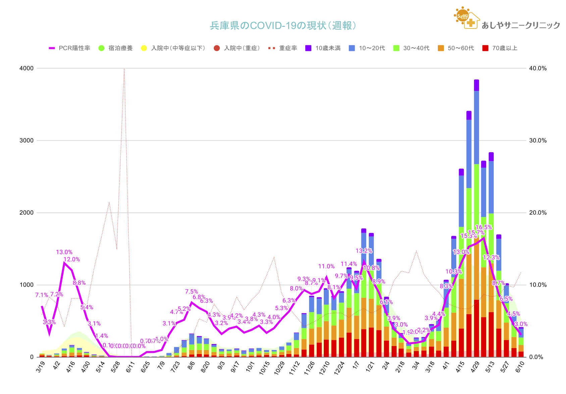566x394 pixels.
Task: Click the 4000 left axis label
Action: (x=27, y=68)
